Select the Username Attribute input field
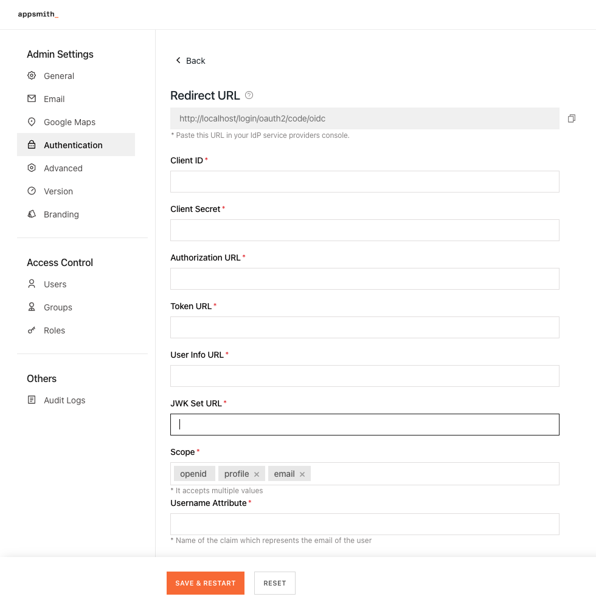Image resolution: width=596 pixels, height=608 pixels. (x=364, y=524)
